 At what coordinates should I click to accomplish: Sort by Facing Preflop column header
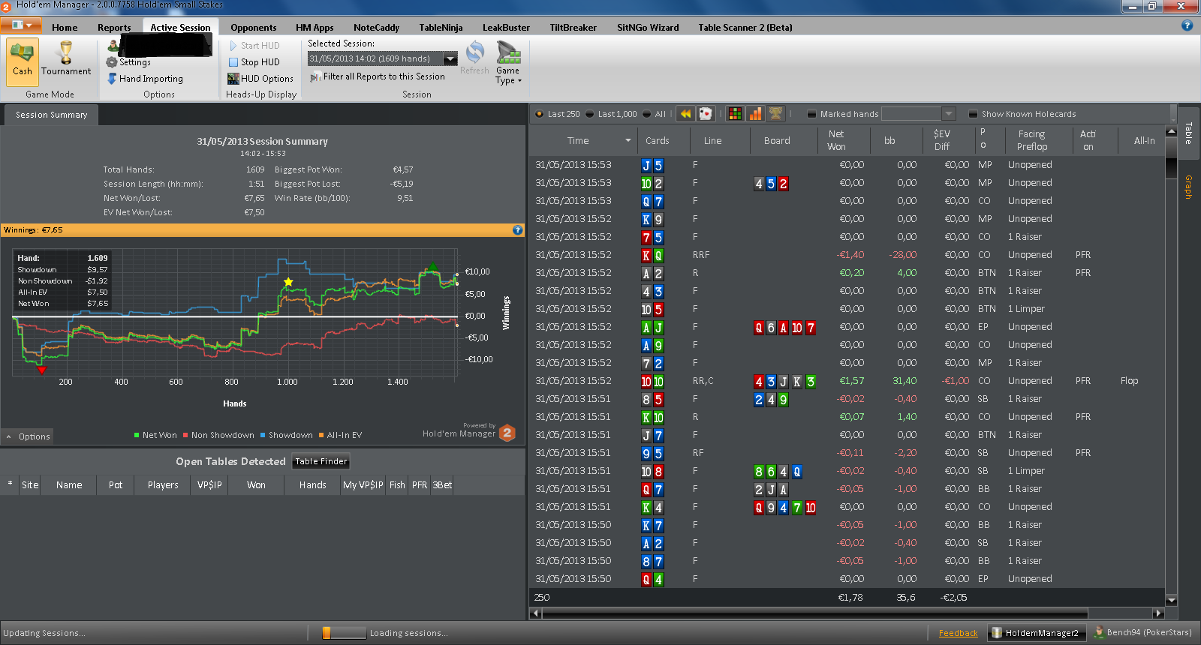tap(1032, 141)
